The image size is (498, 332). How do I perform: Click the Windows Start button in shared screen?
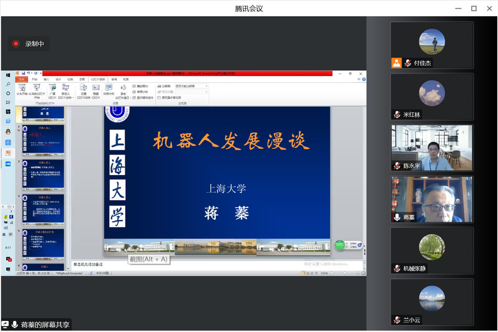click(8, 75)
